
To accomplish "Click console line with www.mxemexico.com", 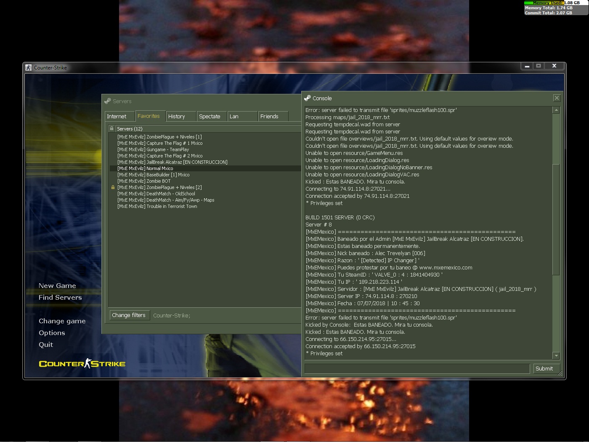I will click(x=389, y=267).
